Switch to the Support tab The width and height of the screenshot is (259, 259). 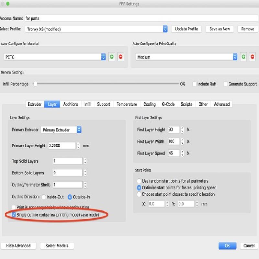tap(104, 104)
